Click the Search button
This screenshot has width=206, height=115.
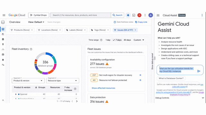pos(117,15)
